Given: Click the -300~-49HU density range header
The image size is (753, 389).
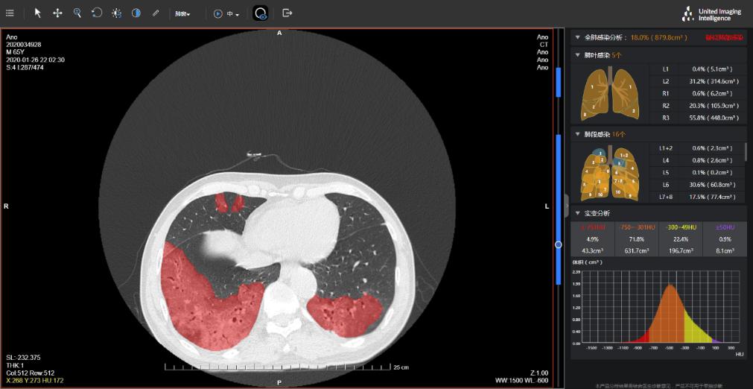Looking at the screenshot, I should point(681,227).
